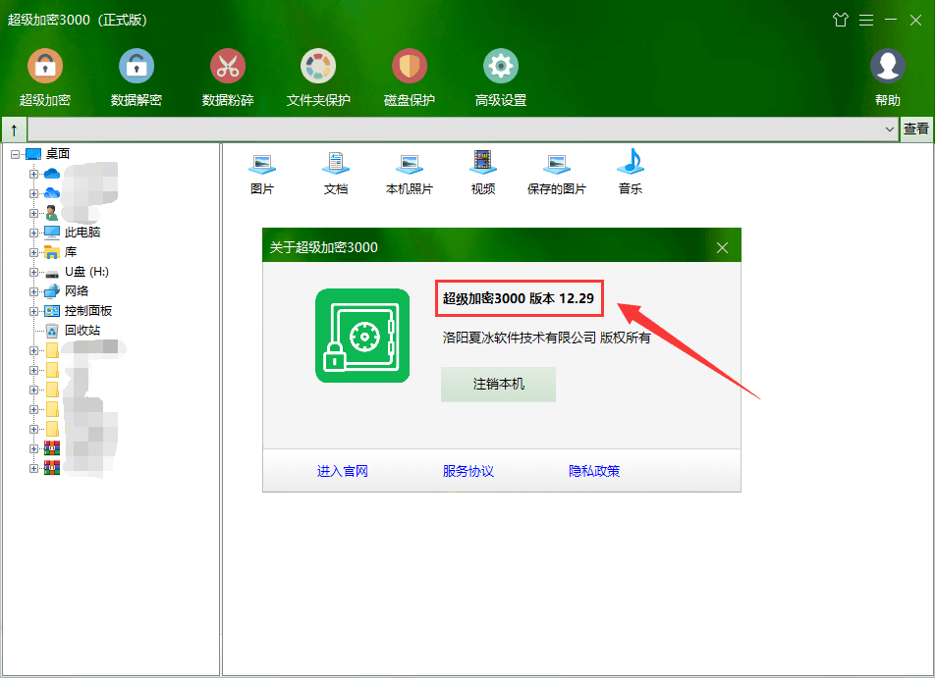
Task: Open the 音乐 music folder icon
Action: [x=631, y=172]
